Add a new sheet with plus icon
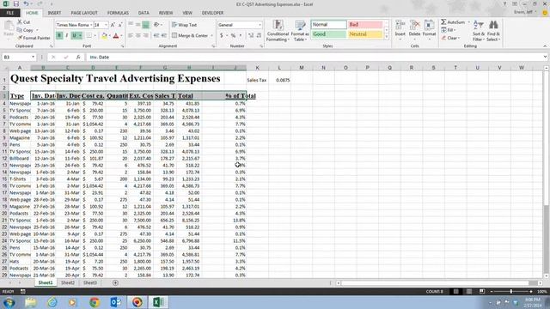 (115, 282)
